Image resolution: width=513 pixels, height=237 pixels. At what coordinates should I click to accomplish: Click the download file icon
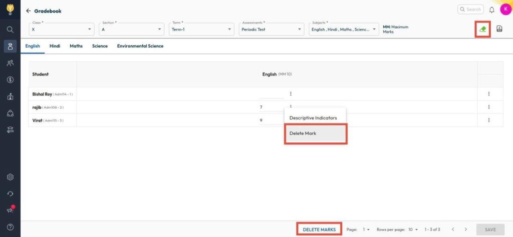(499, 29)
